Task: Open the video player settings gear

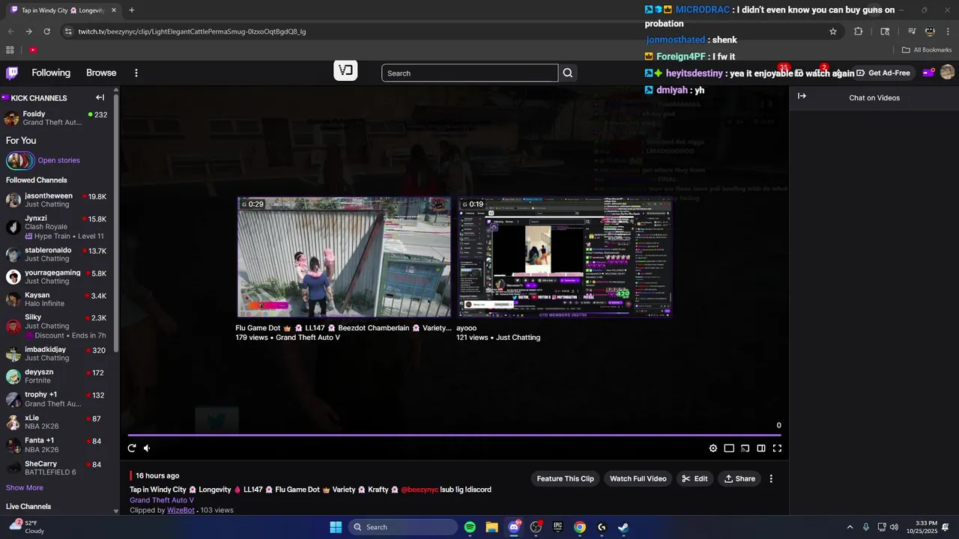Action: point(713,448)
